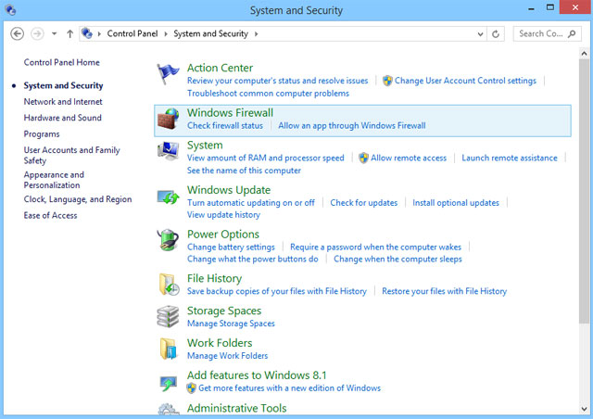This screenshot has height=419, width=593.
Task: Open Save backup copies with File History
Action: pos(277,291)
